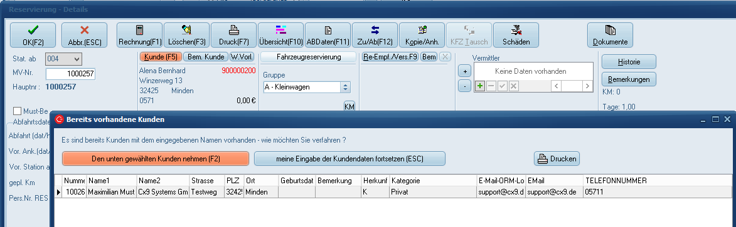Open Dokumente button
736x227 pixels.
tap(611, 35)
